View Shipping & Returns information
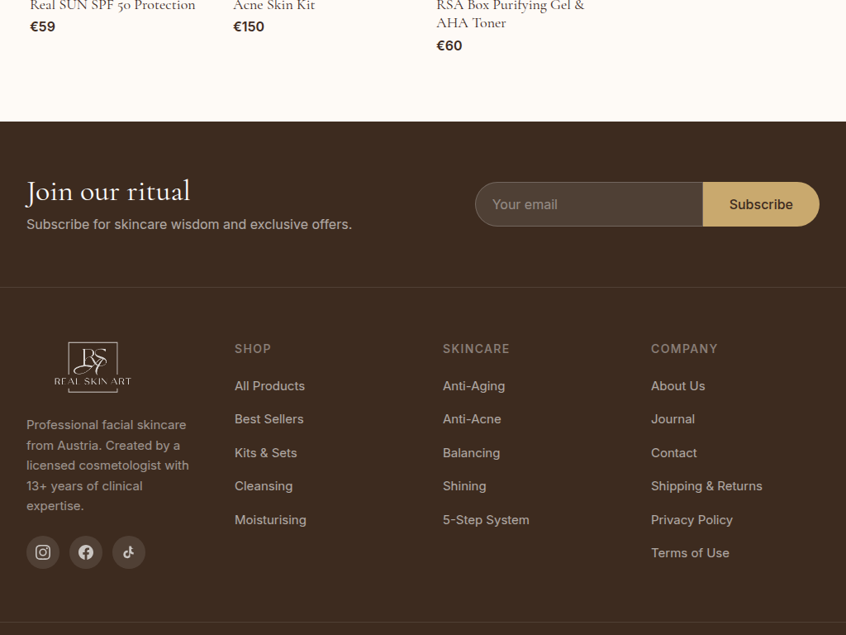 coord(706,486)
